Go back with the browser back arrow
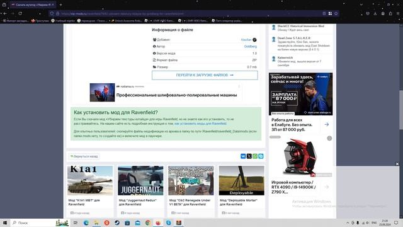 [5, 14]
